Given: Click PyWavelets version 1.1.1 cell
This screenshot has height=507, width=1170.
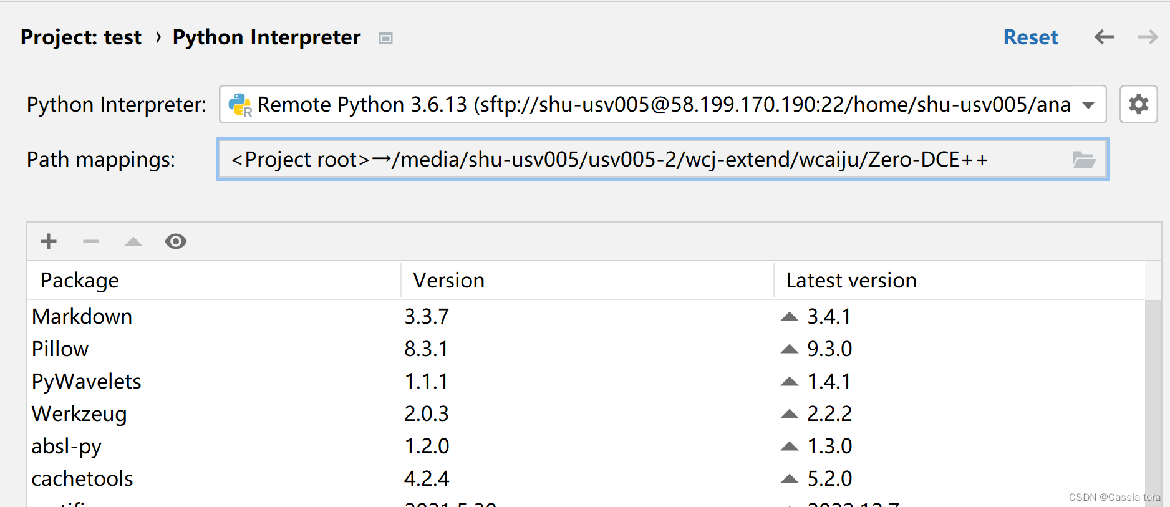Looking at the screenshot, I should (x=426, y=382).
